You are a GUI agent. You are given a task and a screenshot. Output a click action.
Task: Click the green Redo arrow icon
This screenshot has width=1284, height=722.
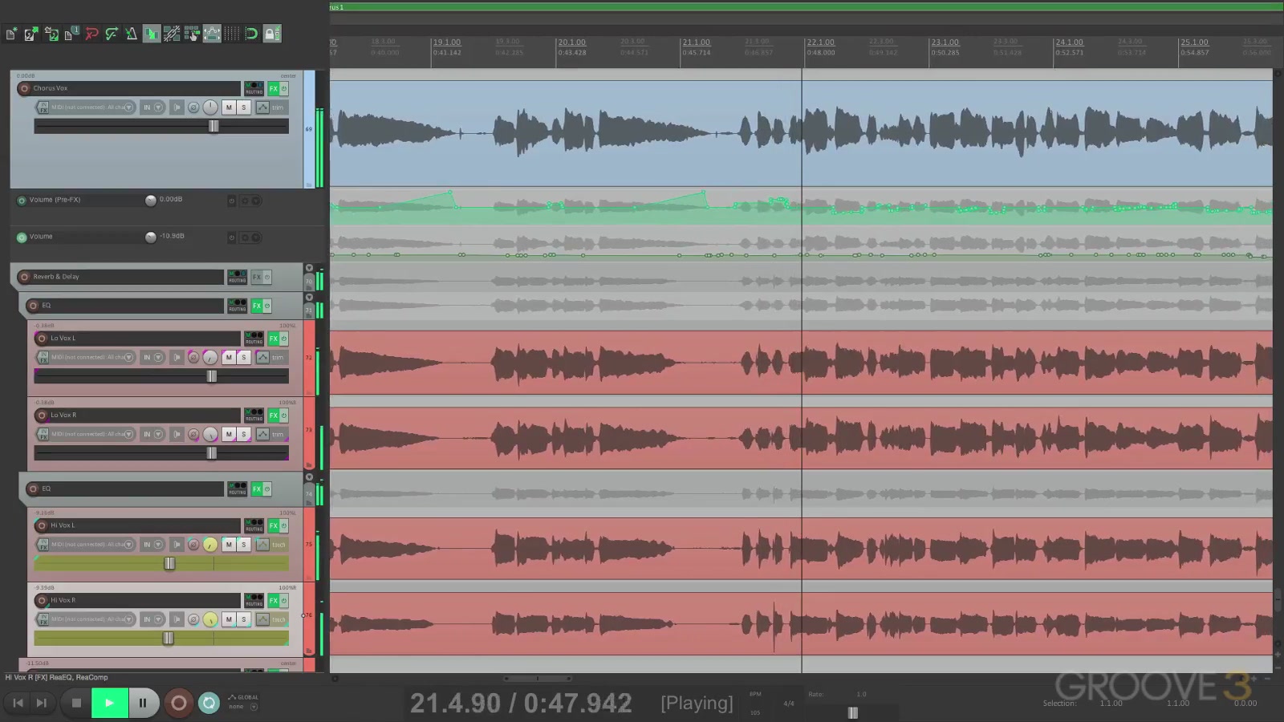(112, 34)
